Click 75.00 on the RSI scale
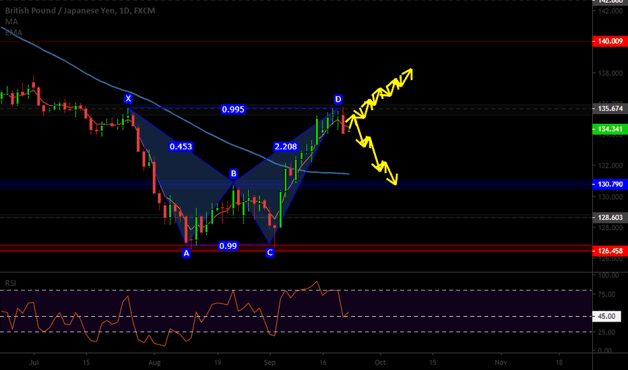 [606, 295]
